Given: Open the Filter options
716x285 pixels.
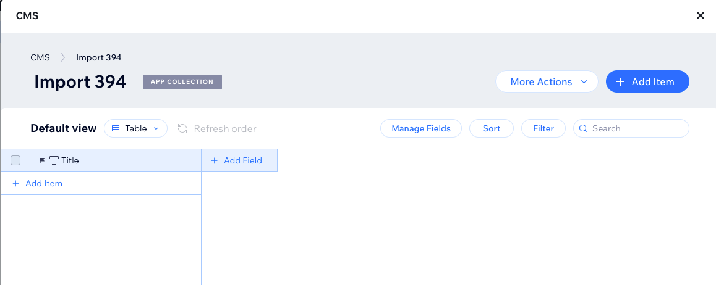Looking at the screenshot, I should [x=543, y=128].
